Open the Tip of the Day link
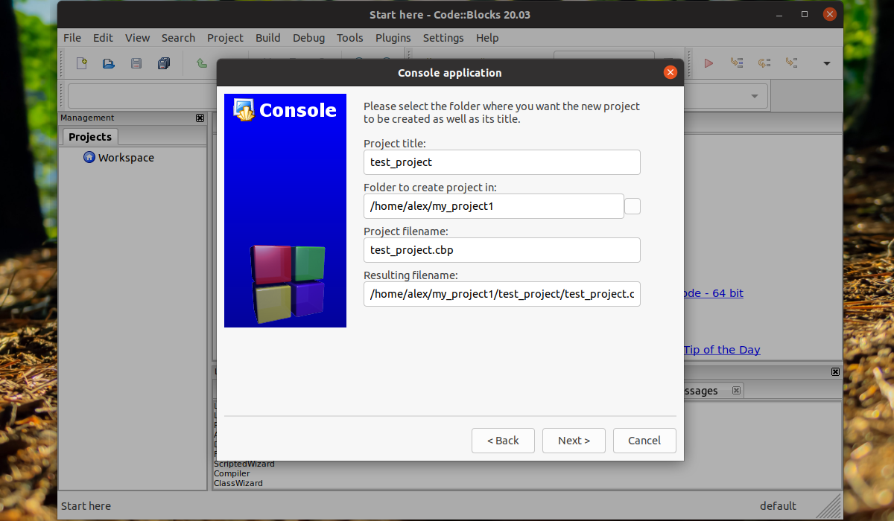Screen dimensions: 894x521 pyautogui.click(x=722, y=350)
